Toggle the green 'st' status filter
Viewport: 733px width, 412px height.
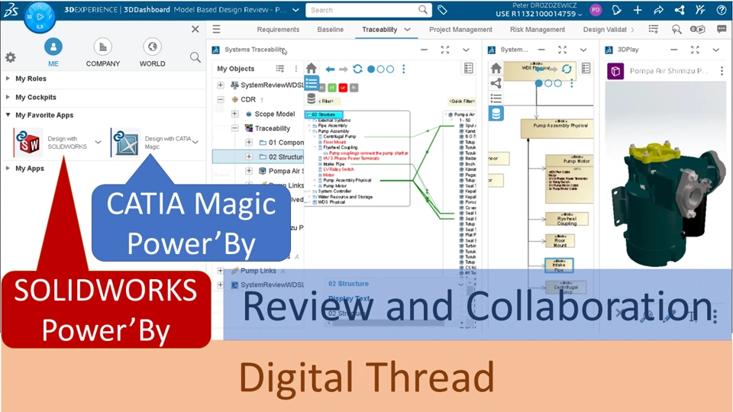click(x=332, y=87)
